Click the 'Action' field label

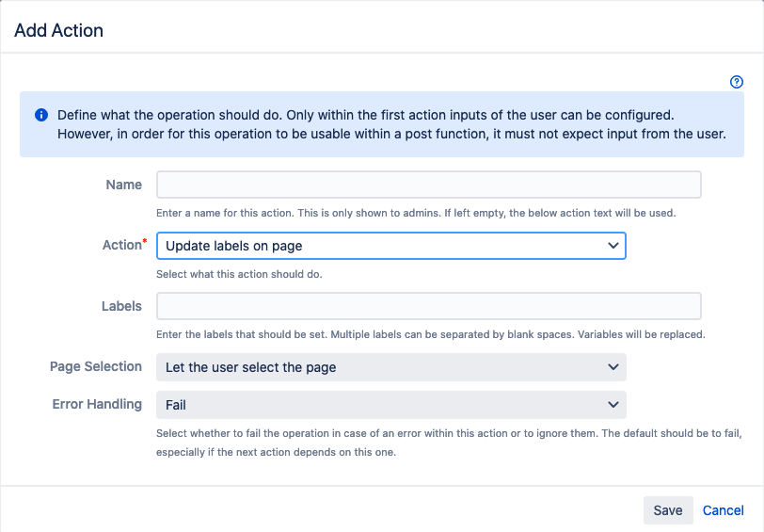click(120, 245)
